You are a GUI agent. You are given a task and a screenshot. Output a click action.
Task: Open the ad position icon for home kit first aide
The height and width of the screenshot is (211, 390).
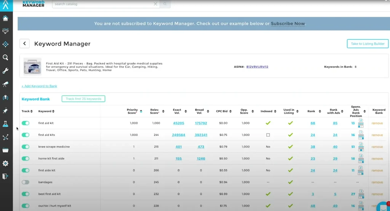point(361,158)
